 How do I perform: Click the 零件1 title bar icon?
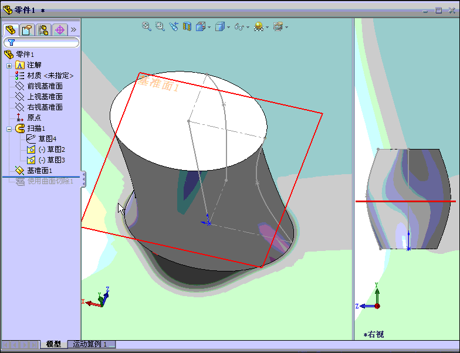(x=7, y=11)
